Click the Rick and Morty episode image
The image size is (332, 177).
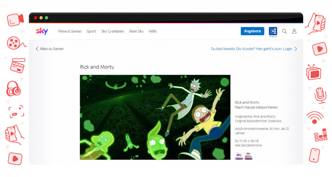pos(155,117)
